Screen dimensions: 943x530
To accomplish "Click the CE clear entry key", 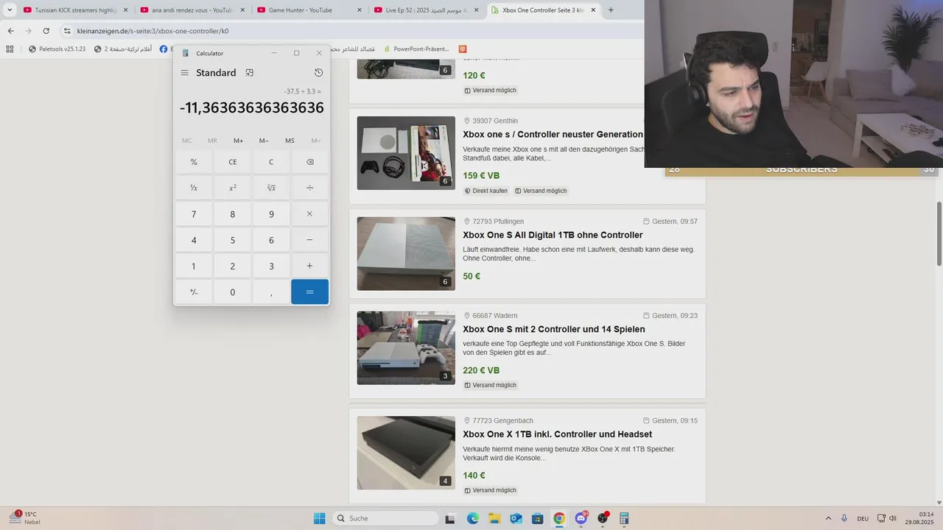I will tap(233, 162).
